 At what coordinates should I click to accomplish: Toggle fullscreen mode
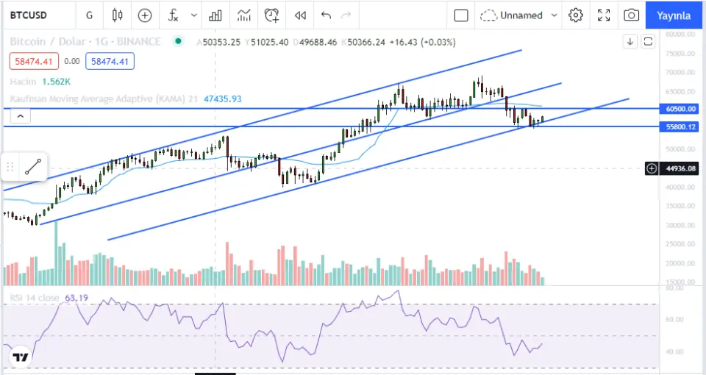pos(604,15)
